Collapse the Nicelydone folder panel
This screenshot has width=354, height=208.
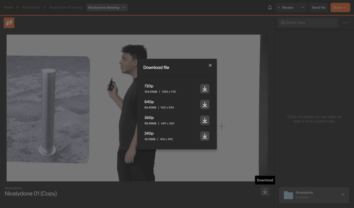(342, 195)
